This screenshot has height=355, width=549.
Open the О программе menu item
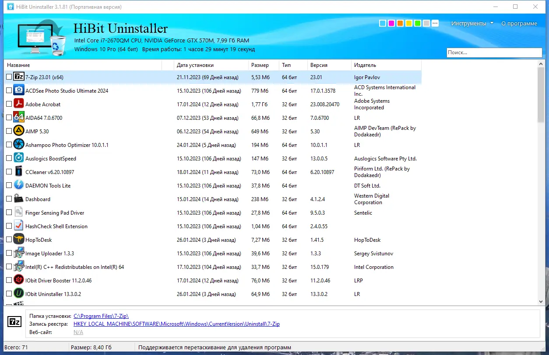[x=519, y=24]
